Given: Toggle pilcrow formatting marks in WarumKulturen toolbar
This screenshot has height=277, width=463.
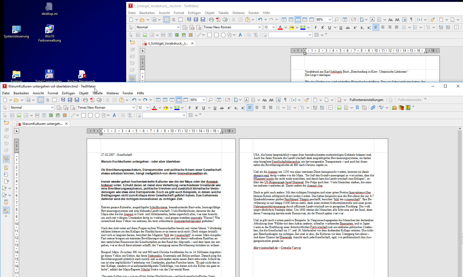Looking at the screenshot, I should coord(285,100).
